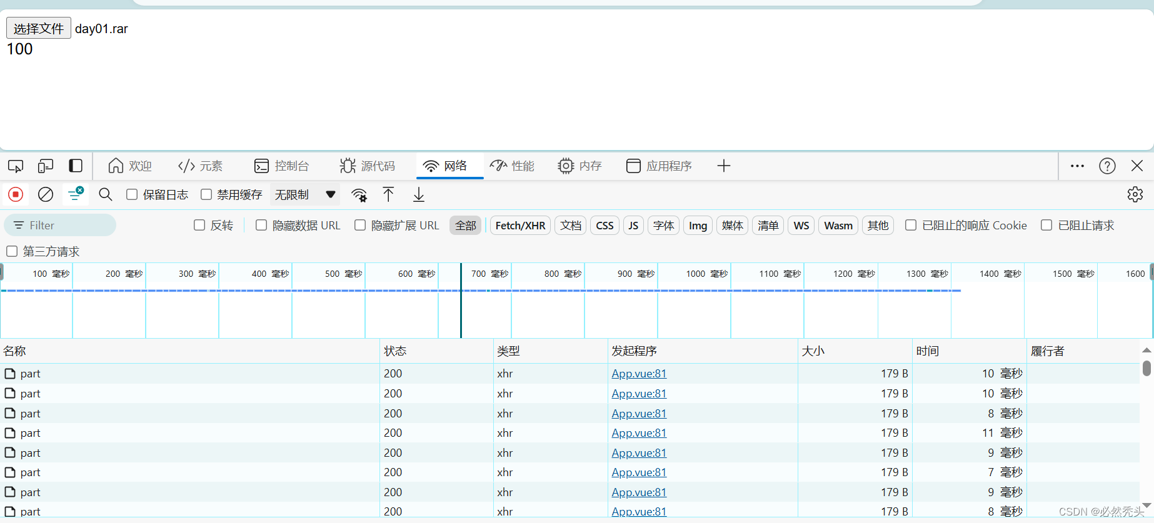The image size is (1154, 523).
Task: Filter by Img requests
Action: click(x=698, y=225)
